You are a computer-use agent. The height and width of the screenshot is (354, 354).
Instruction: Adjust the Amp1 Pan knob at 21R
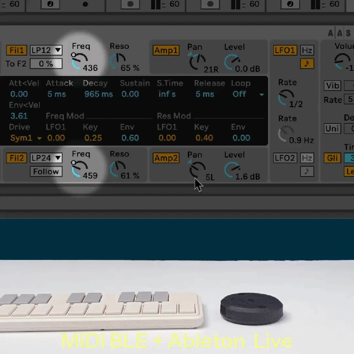tap(197, 62)
